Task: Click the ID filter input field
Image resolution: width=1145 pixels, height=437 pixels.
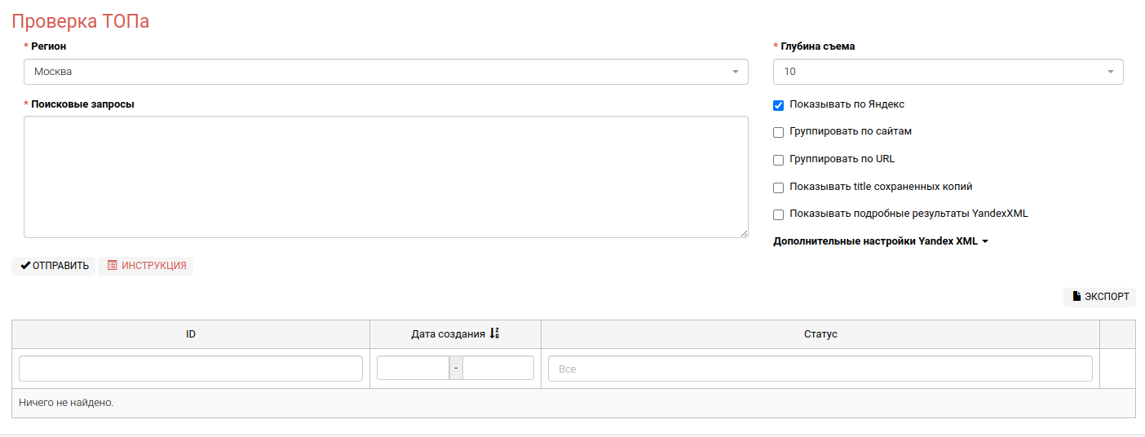Action: tap(190, 369)
